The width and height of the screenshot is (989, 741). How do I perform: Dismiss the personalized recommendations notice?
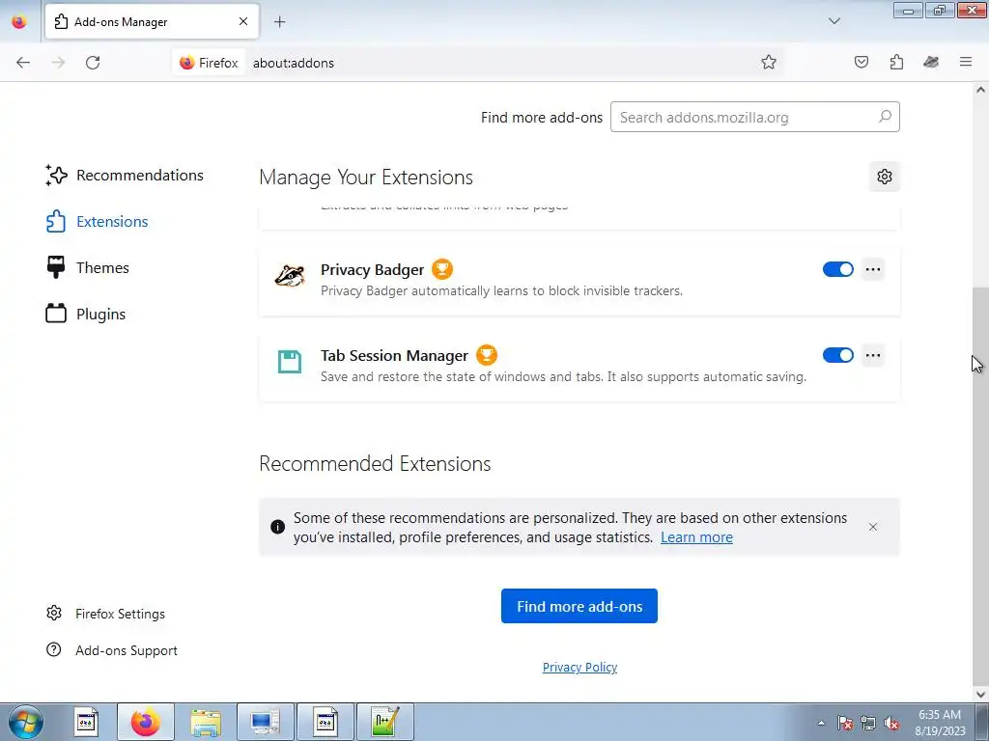pyautogui.click(x=873, y=527)
